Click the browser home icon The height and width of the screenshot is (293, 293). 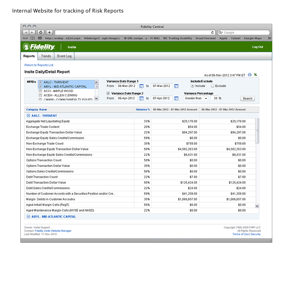(41, 33)
